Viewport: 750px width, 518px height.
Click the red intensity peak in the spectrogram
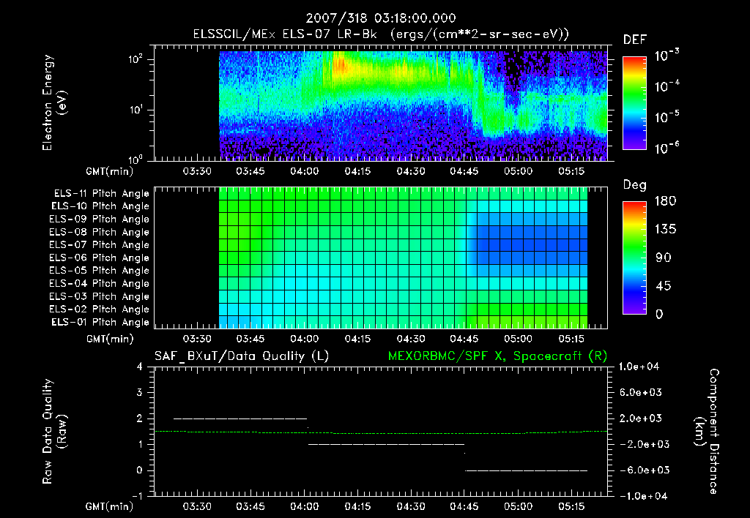[340, 64]
